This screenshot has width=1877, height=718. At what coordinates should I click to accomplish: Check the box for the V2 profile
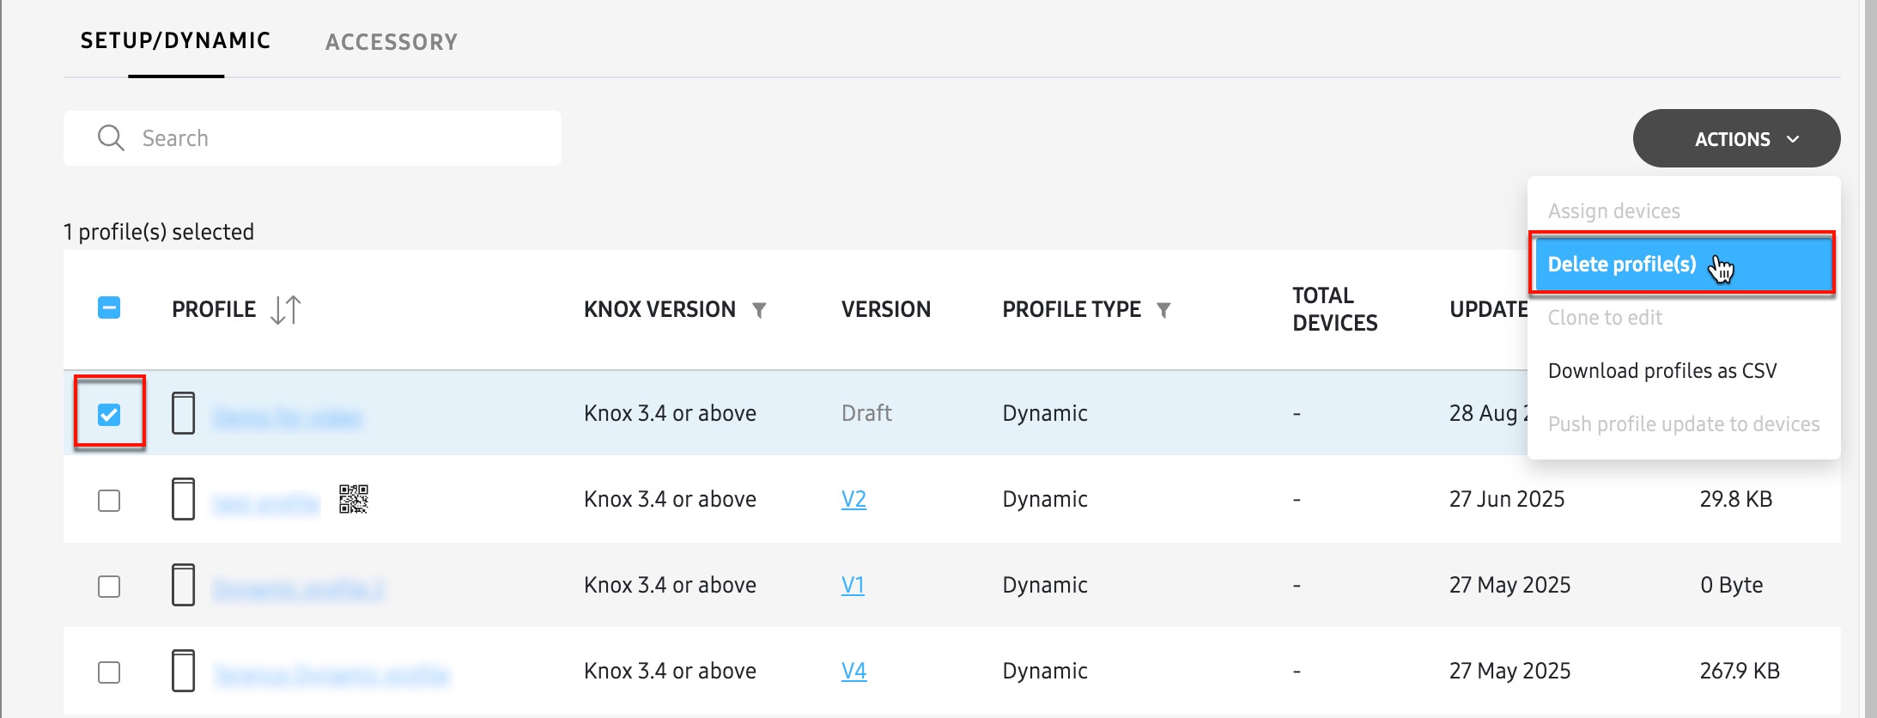tap(109, 501)
